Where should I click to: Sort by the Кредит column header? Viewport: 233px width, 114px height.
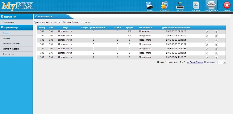pyautogui.click(x=129, y=28)
